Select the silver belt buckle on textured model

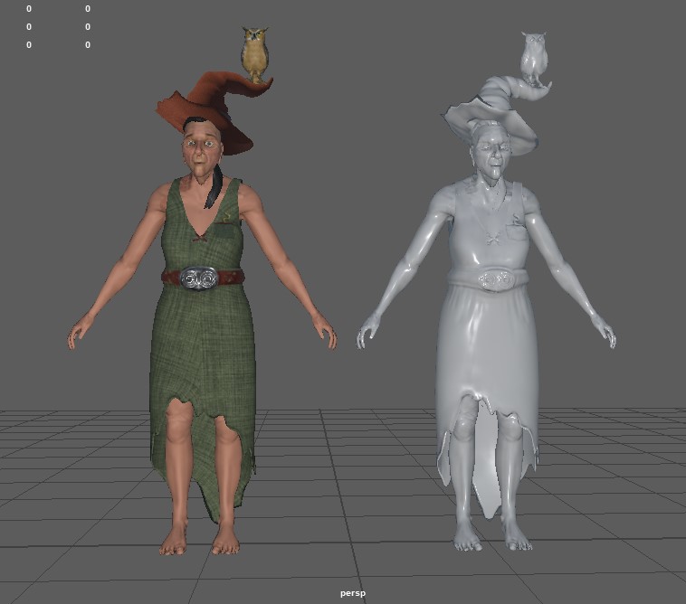198,278
